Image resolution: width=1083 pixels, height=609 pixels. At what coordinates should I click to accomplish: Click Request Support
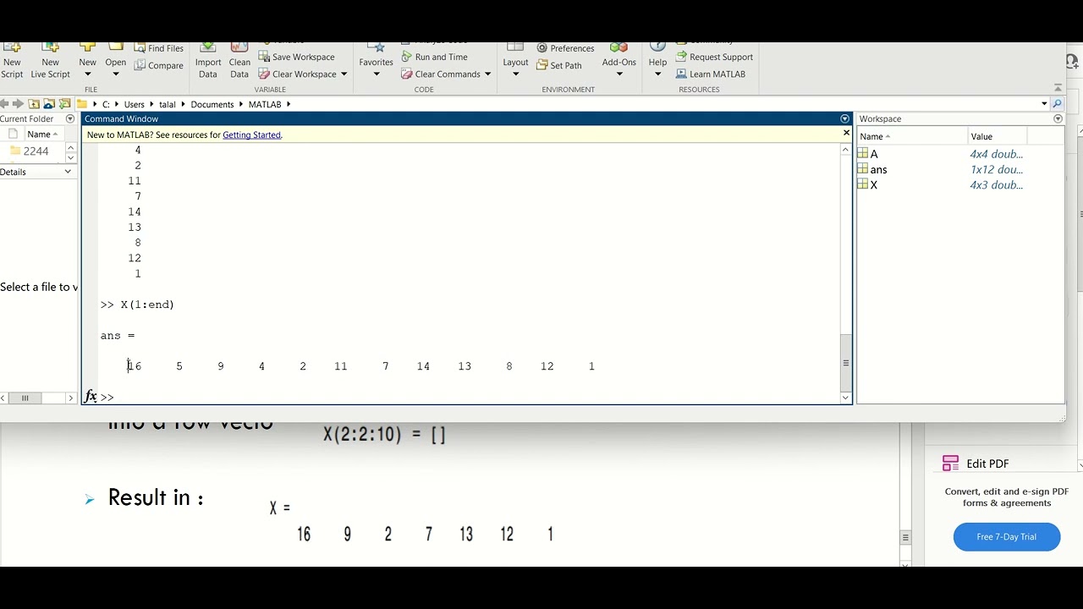click(x=715, y=57)
